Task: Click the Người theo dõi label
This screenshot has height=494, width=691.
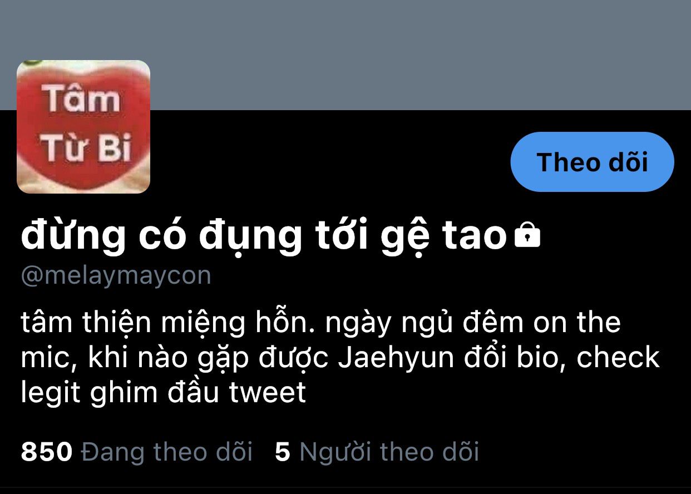Action: pyautogui.click(x=389, y=451)
